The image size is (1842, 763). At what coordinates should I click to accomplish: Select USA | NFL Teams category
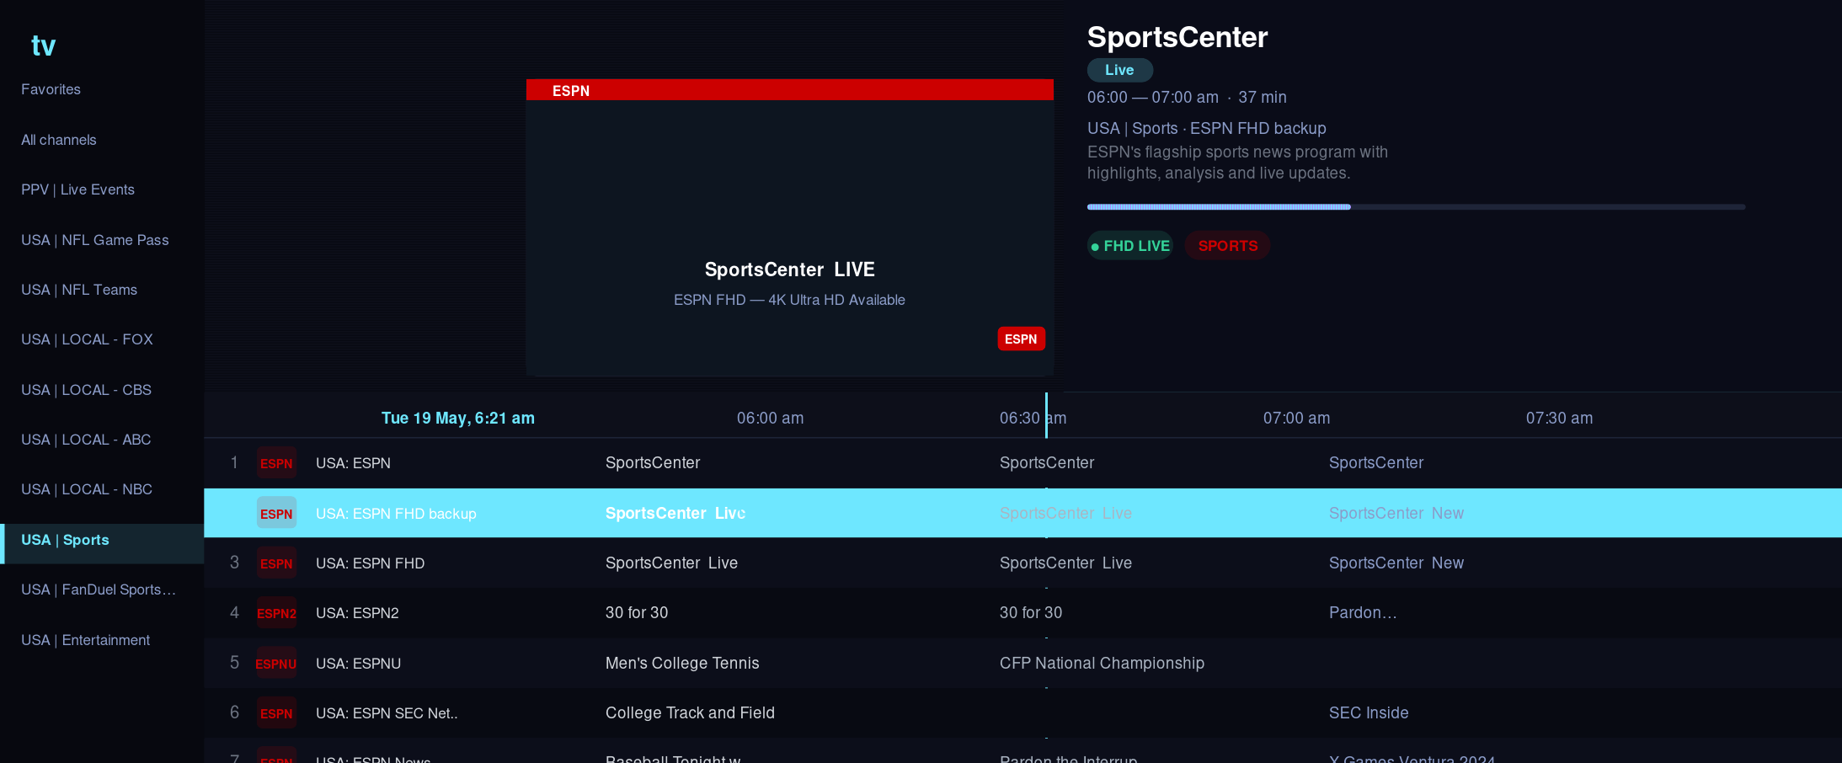click(x=79, y=290)
